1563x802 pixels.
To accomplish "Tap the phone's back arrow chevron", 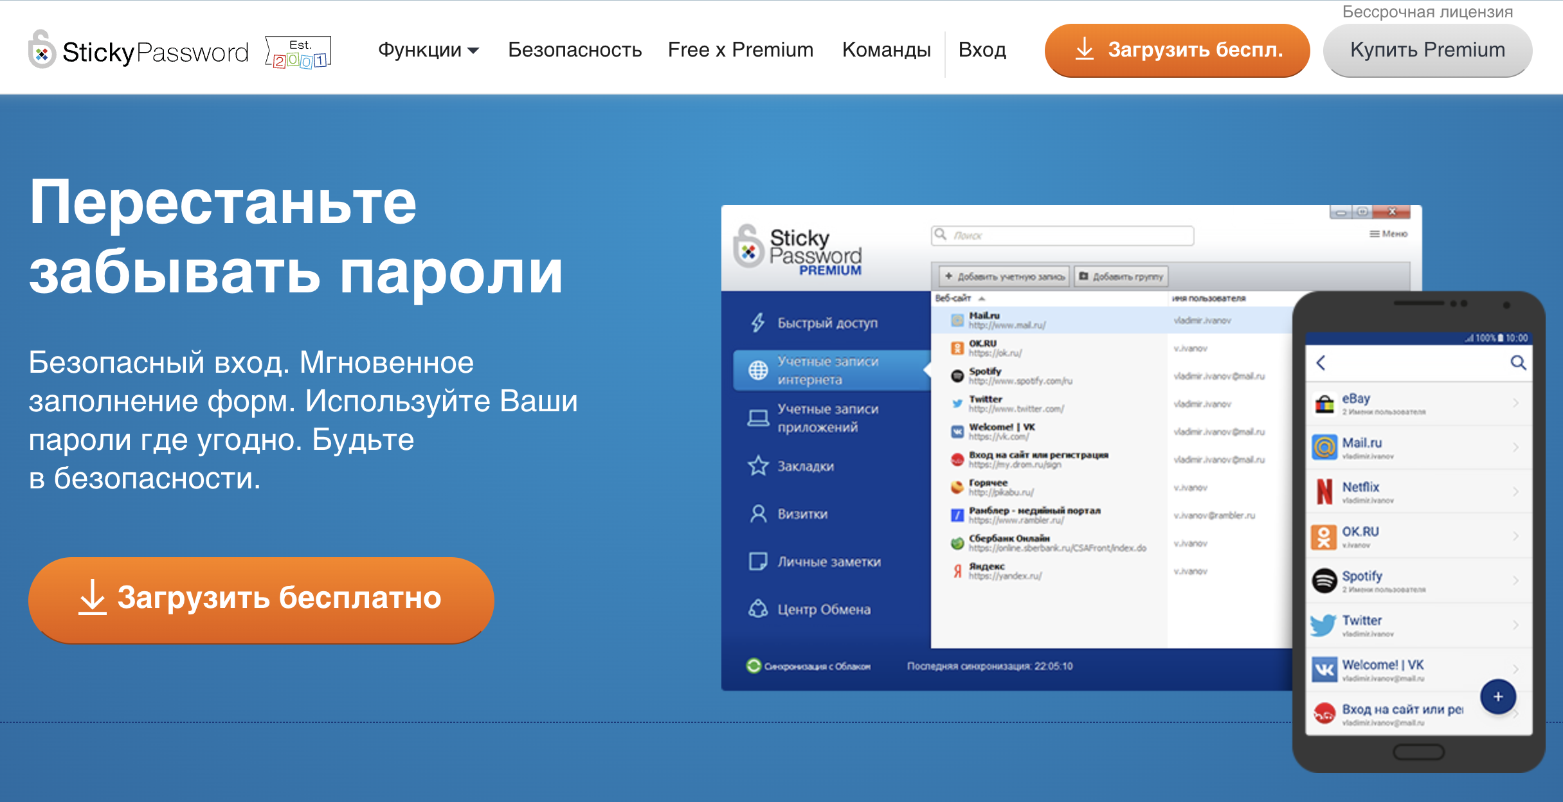I will click(1321, 363).
